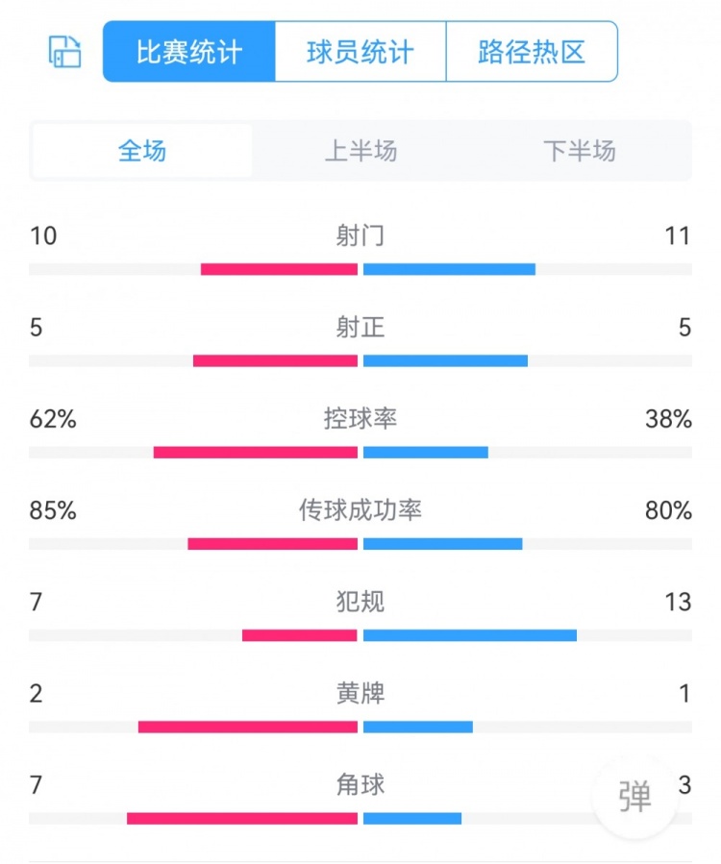This screenshot has height=864, width=721.
Task: Click the red 控球率 bar
Action: click(255, 453)
